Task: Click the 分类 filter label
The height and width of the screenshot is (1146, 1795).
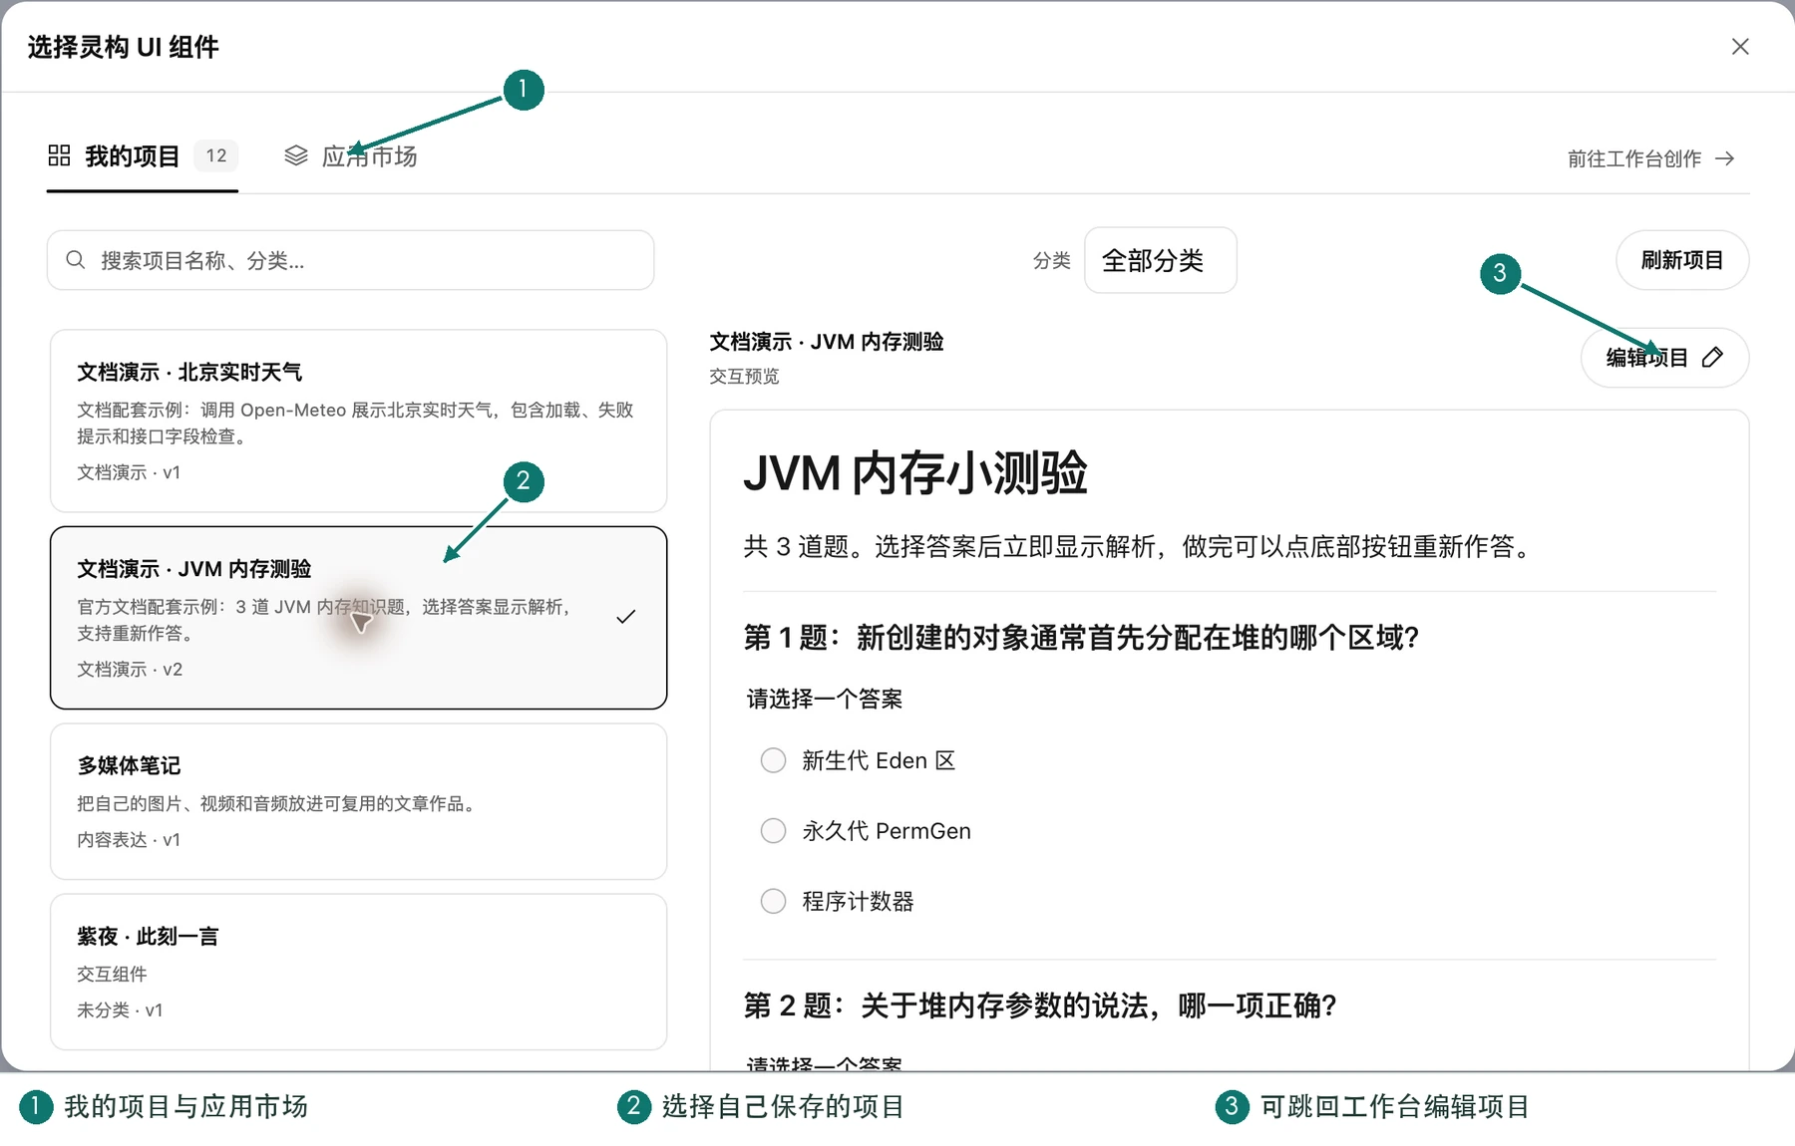Action: click(1051, 260)
